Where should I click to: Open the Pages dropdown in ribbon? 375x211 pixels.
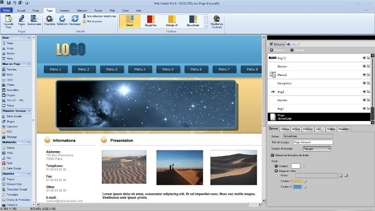tap(21, 21)
